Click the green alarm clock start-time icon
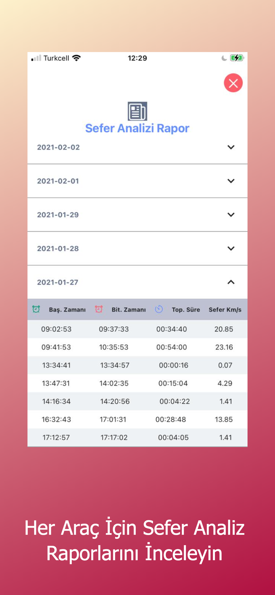This screenshot has height=595, width=275. (x=36, y=309)
